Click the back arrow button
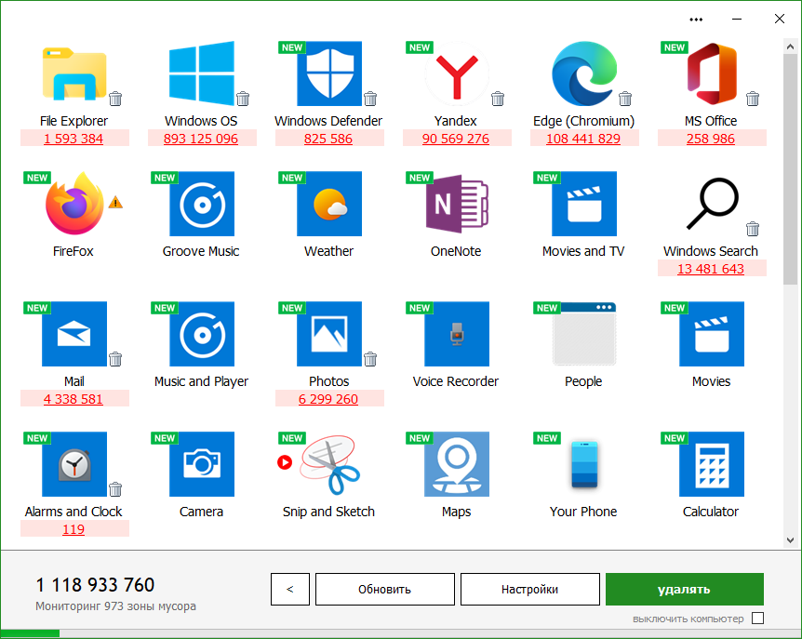 pos(290,589)
